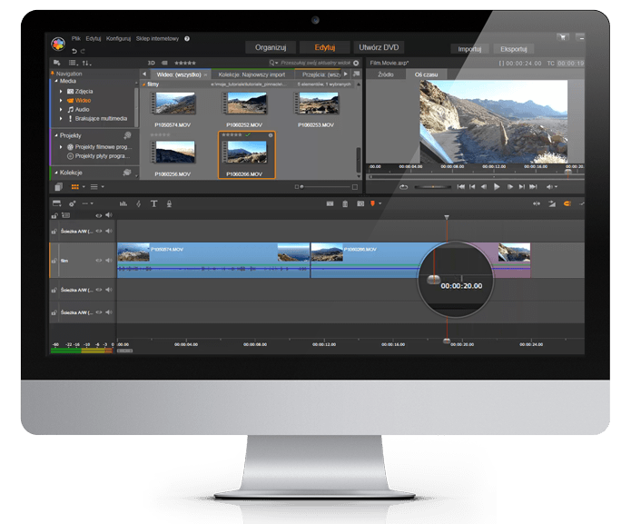631x524 pixels.
Task: Open the shopping cart icon
Action: coord(563,37)
